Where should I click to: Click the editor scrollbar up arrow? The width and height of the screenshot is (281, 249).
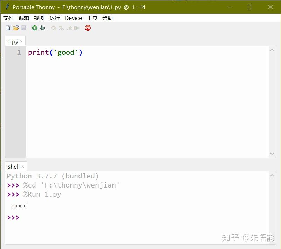coord(272,50)
